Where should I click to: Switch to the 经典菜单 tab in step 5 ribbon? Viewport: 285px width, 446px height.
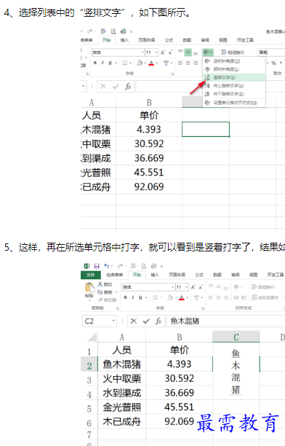pos(115,275)
